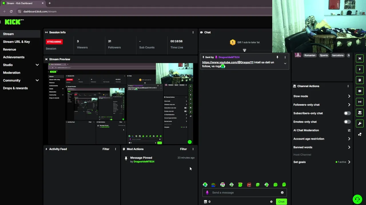This screenshot has width=366, height=205.
Task: Open Channel Actions three-dot menu
Action: click(x=348, y=86)
